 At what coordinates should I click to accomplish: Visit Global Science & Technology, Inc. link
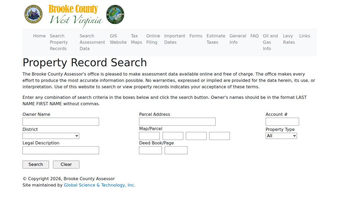click(x=100, y=185)
